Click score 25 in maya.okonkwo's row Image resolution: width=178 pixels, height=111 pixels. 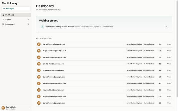coord(160,97)
